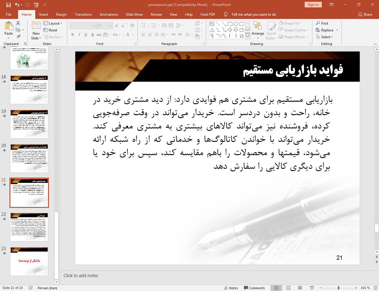Click the Share button
Image resolution: width=379 pixels, height=291 pixels.
[365, 15]
